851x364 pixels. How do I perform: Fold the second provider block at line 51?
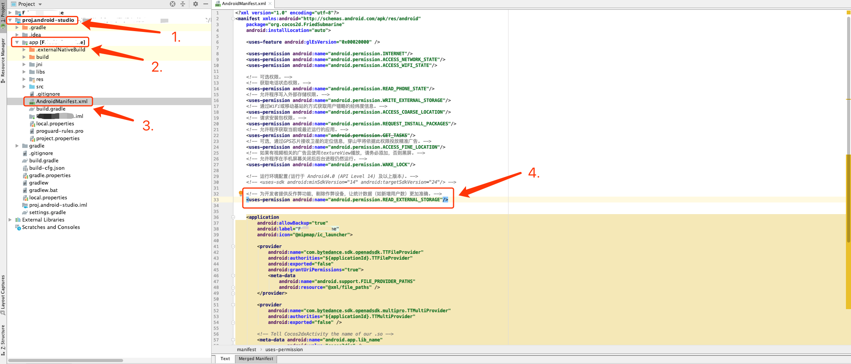click(233, 305)
